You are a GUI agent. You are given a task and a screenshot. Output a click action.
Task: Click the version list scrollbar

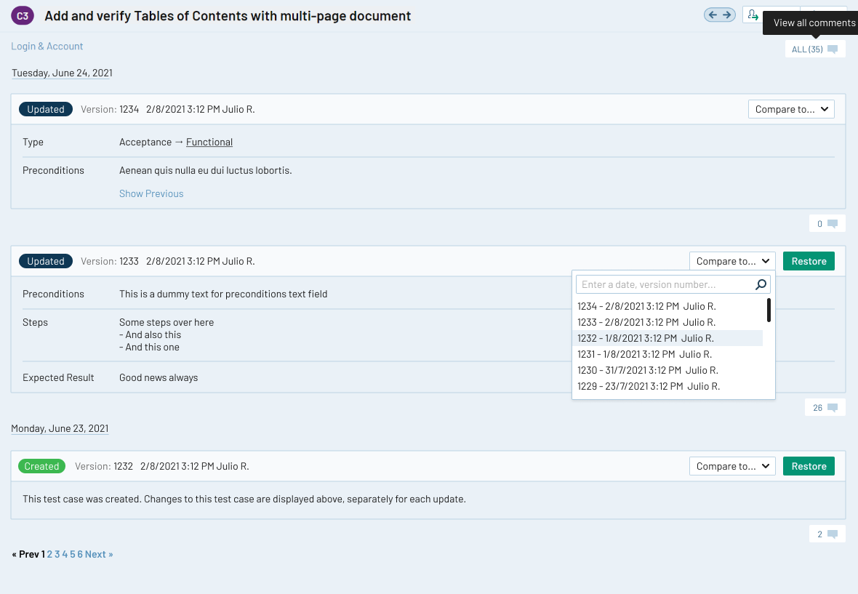point(769,310)
